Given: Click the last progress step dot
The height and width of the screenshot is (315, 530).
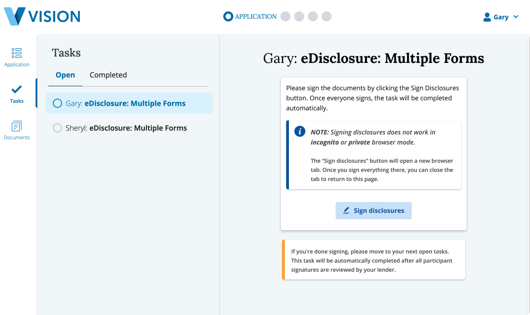Looking at the screenshot, I should 326,17.
